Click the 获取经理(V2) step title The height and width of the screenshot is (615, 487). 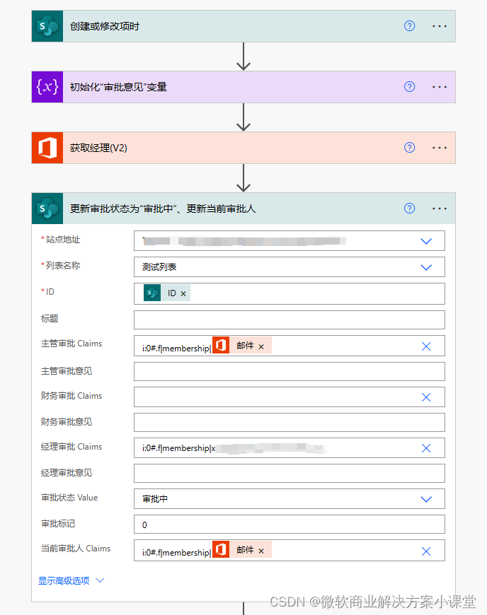pyautogui.click(x=98, y=148)
